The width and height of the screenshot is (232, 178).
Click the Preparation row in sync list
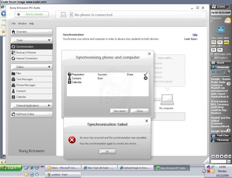pyautogui.click(x=108, y=75)
